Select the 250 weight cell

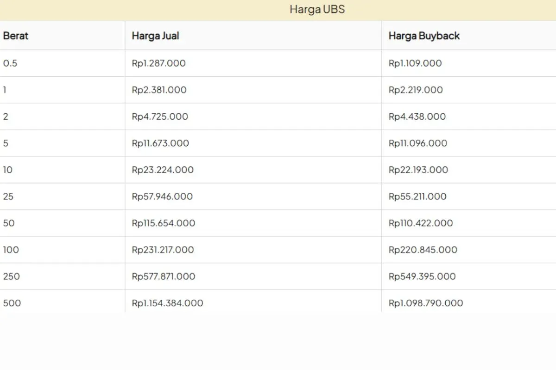tap(12, 277)
